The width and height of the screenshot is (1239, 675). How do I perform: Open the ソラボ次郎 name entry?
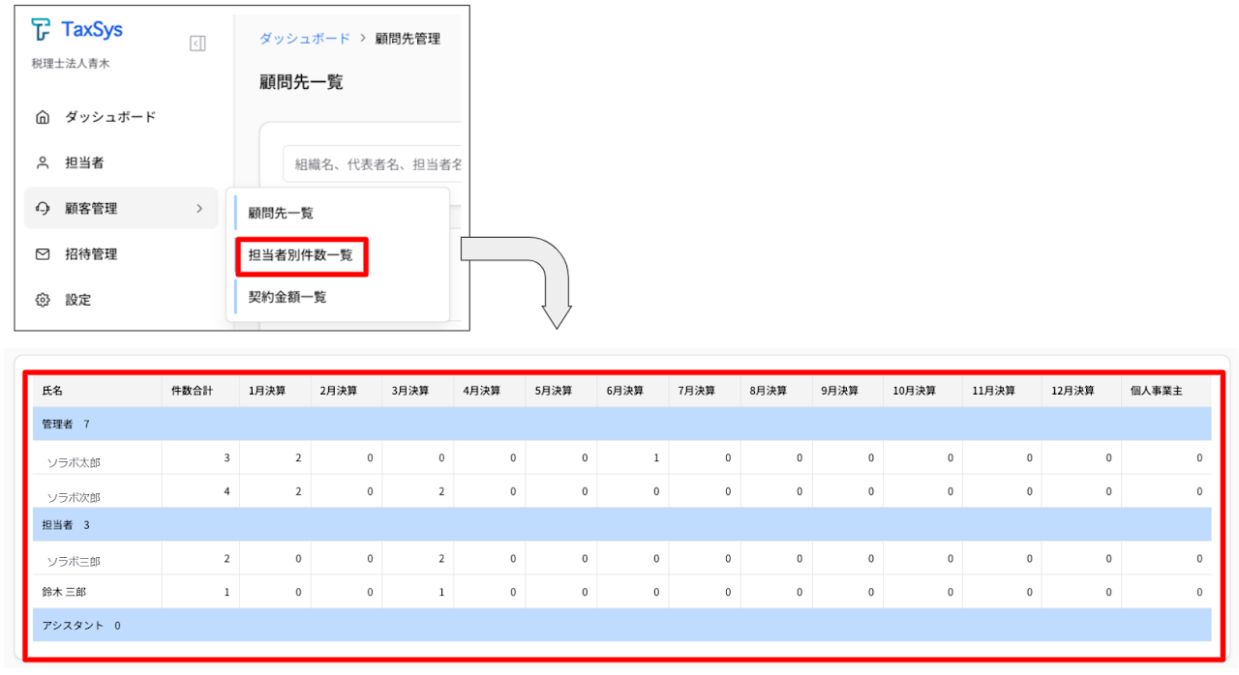point(74,497)
